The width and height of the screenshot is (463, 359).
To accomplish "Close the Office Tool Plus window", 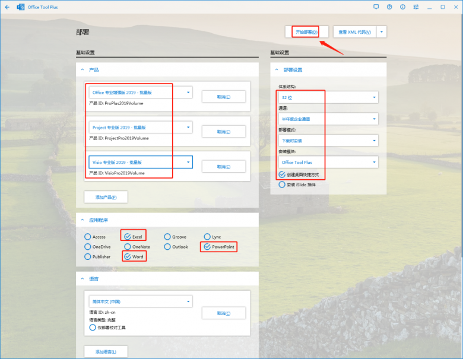I will pos(456,7).
